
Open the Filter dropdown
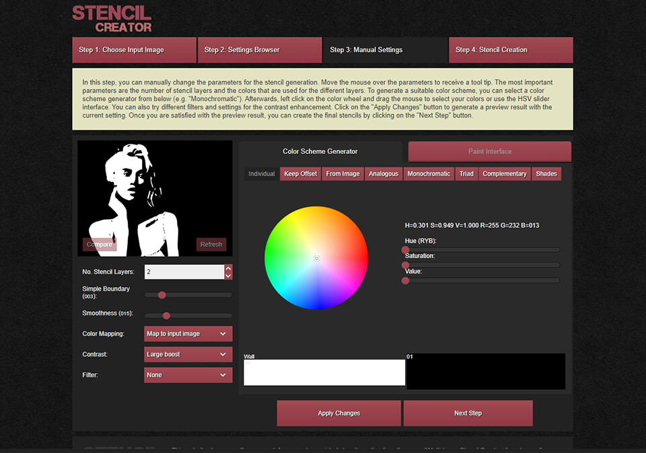tap(188, 375)
